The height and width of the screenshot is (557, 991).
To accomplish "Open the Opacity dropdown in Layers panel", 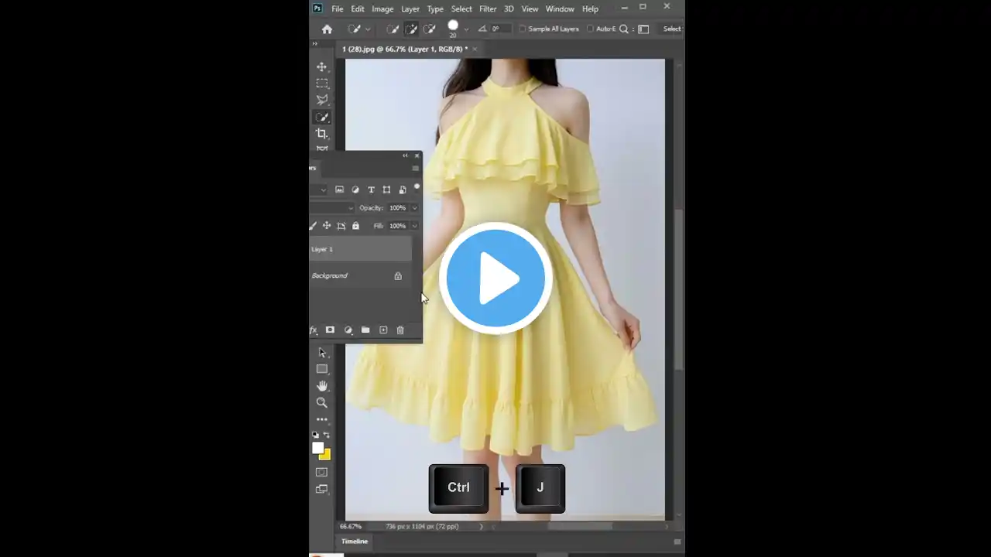I will pos(414,207).
